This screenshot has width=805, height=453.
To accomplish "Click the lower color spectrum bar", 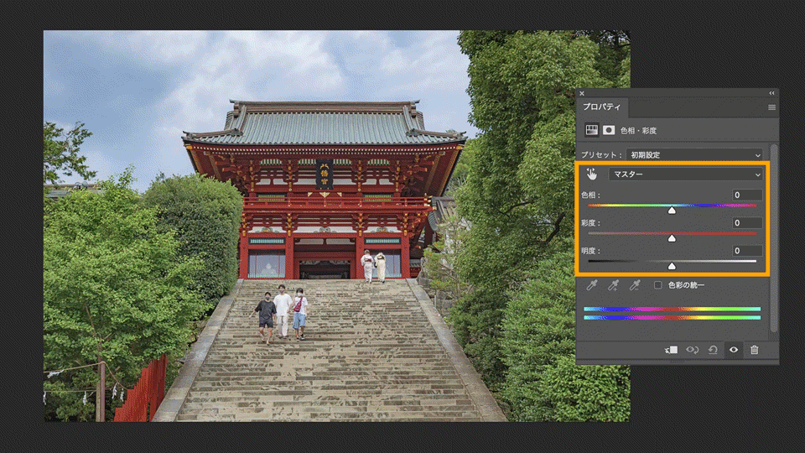I will pos(672,317).
